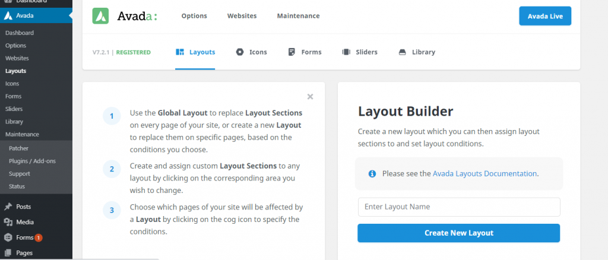608x260 pixels.
Task: Click the Posts pushpin icon in sidebar
Action: click(8, 207)
